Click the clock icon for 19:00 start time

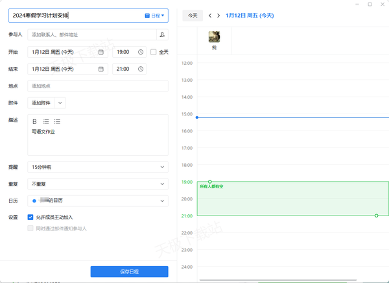(140, 52)
